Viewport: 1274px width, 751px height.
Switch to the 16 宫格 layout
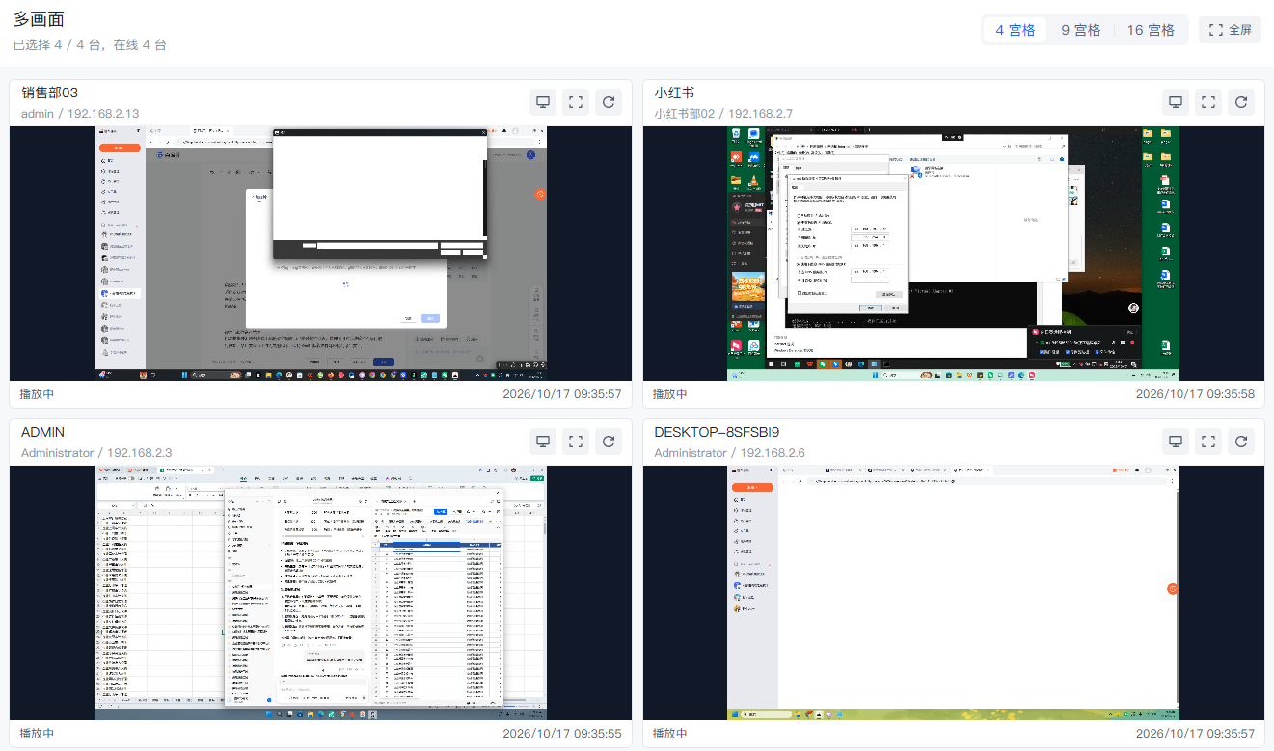coord(1151,30)
